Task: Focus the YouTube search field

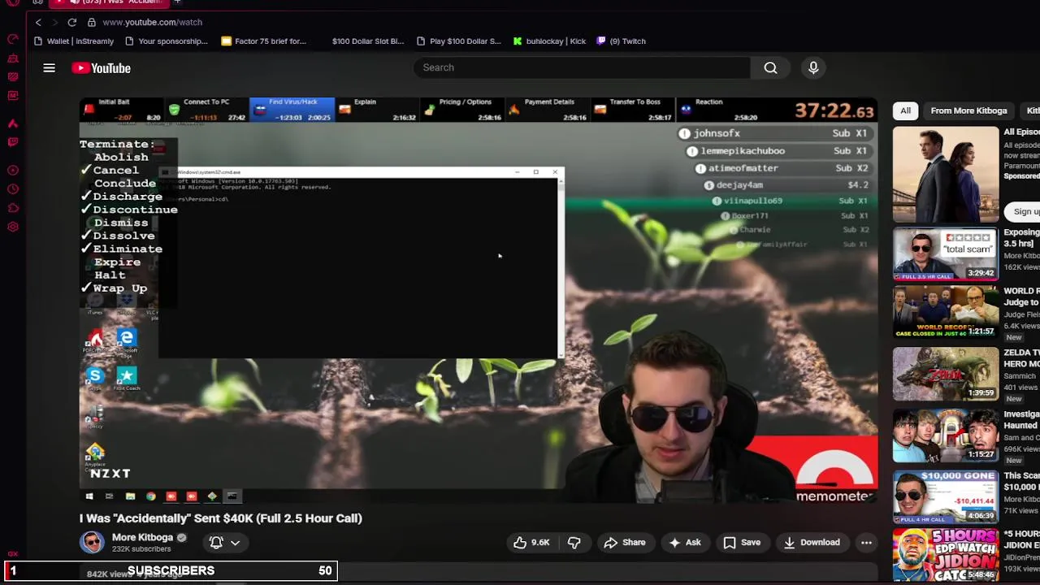Action: coord(581,68)
